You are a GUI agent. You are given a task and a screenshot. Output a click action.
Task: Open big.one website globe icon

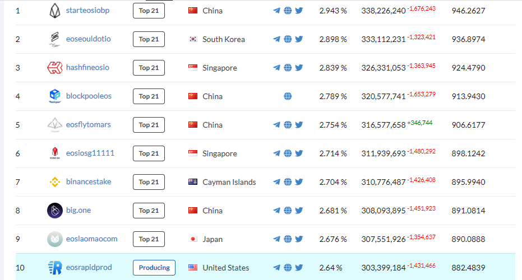click(x=288, y=211)
